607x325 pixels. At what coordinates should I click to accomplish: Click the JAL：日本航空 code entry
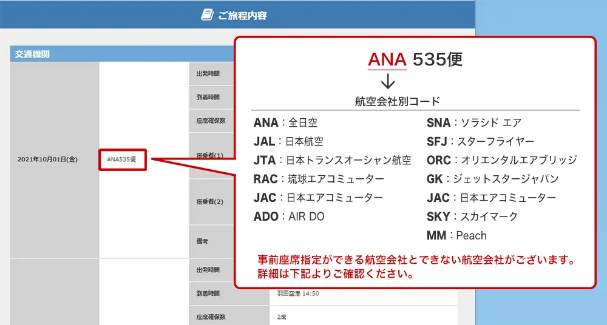click(288, 141)
